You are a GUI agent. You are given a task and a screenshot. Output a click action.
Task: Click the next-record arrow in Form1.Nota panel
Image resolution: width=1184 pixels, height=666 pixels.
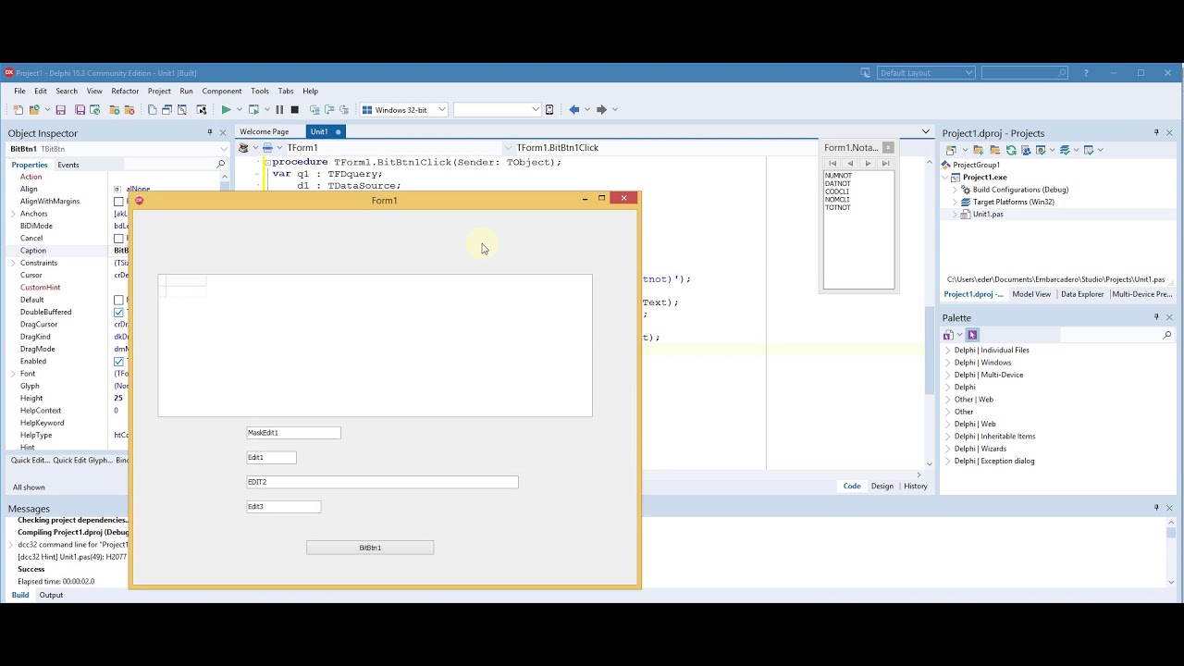[x=868, y=163]
